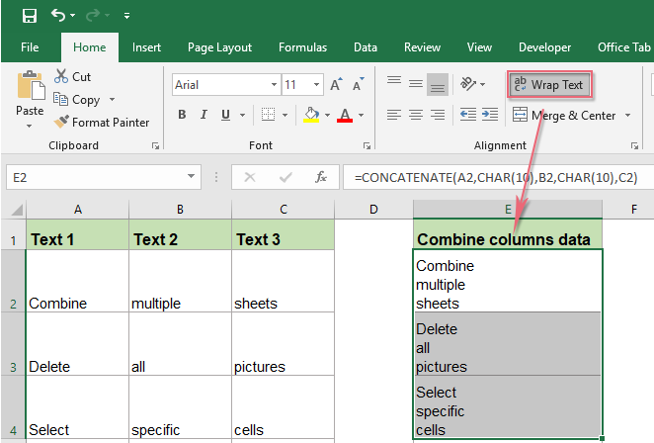Click the Paste clipboard icon
The image size is (654, 443).
click(31, 86)
